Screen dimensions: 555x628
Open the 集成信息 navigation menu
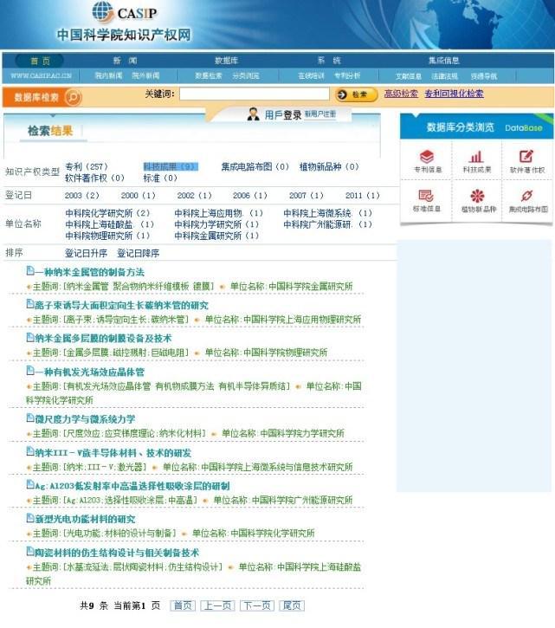click(x=443, y=61)
